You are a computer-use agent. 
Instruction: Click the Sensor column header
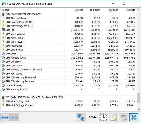pyautogui.click(x=6, y=10)
